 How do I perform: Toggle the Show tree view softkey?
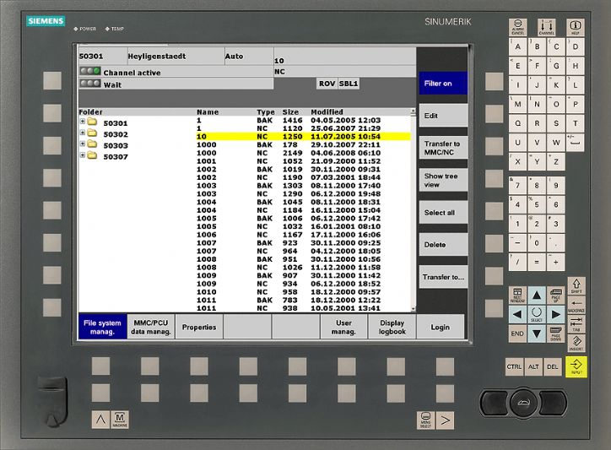click(443, 180)
